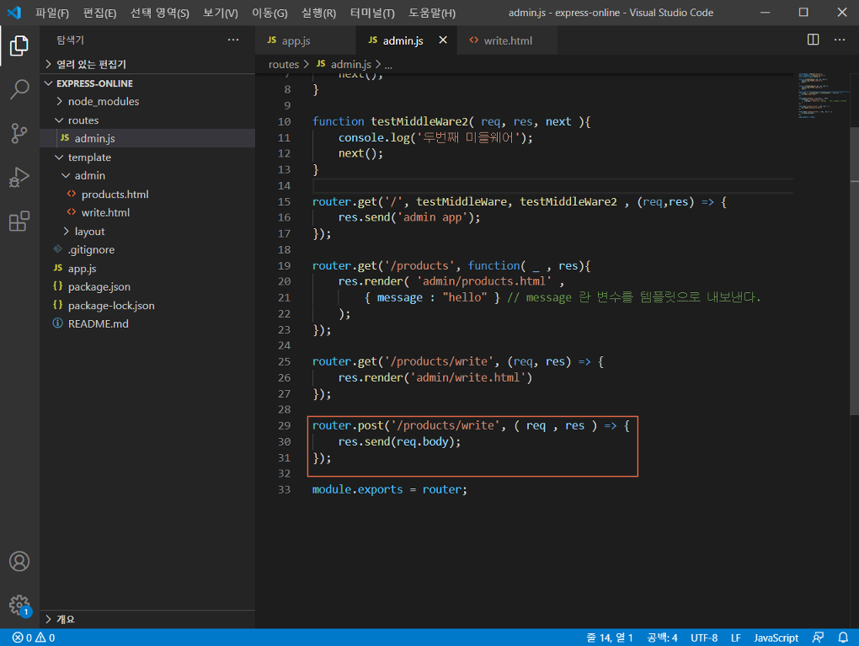Screen dimensions: 859x646
Task: Open the Source Control view icon
Action: (x=19, y=133)
